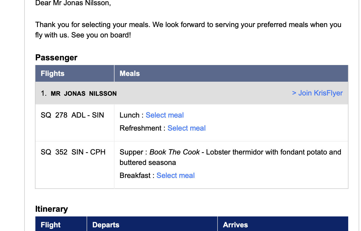Click Select meal link for Lunch
This screenshot has width=361, height=231.
click(165, 115)
